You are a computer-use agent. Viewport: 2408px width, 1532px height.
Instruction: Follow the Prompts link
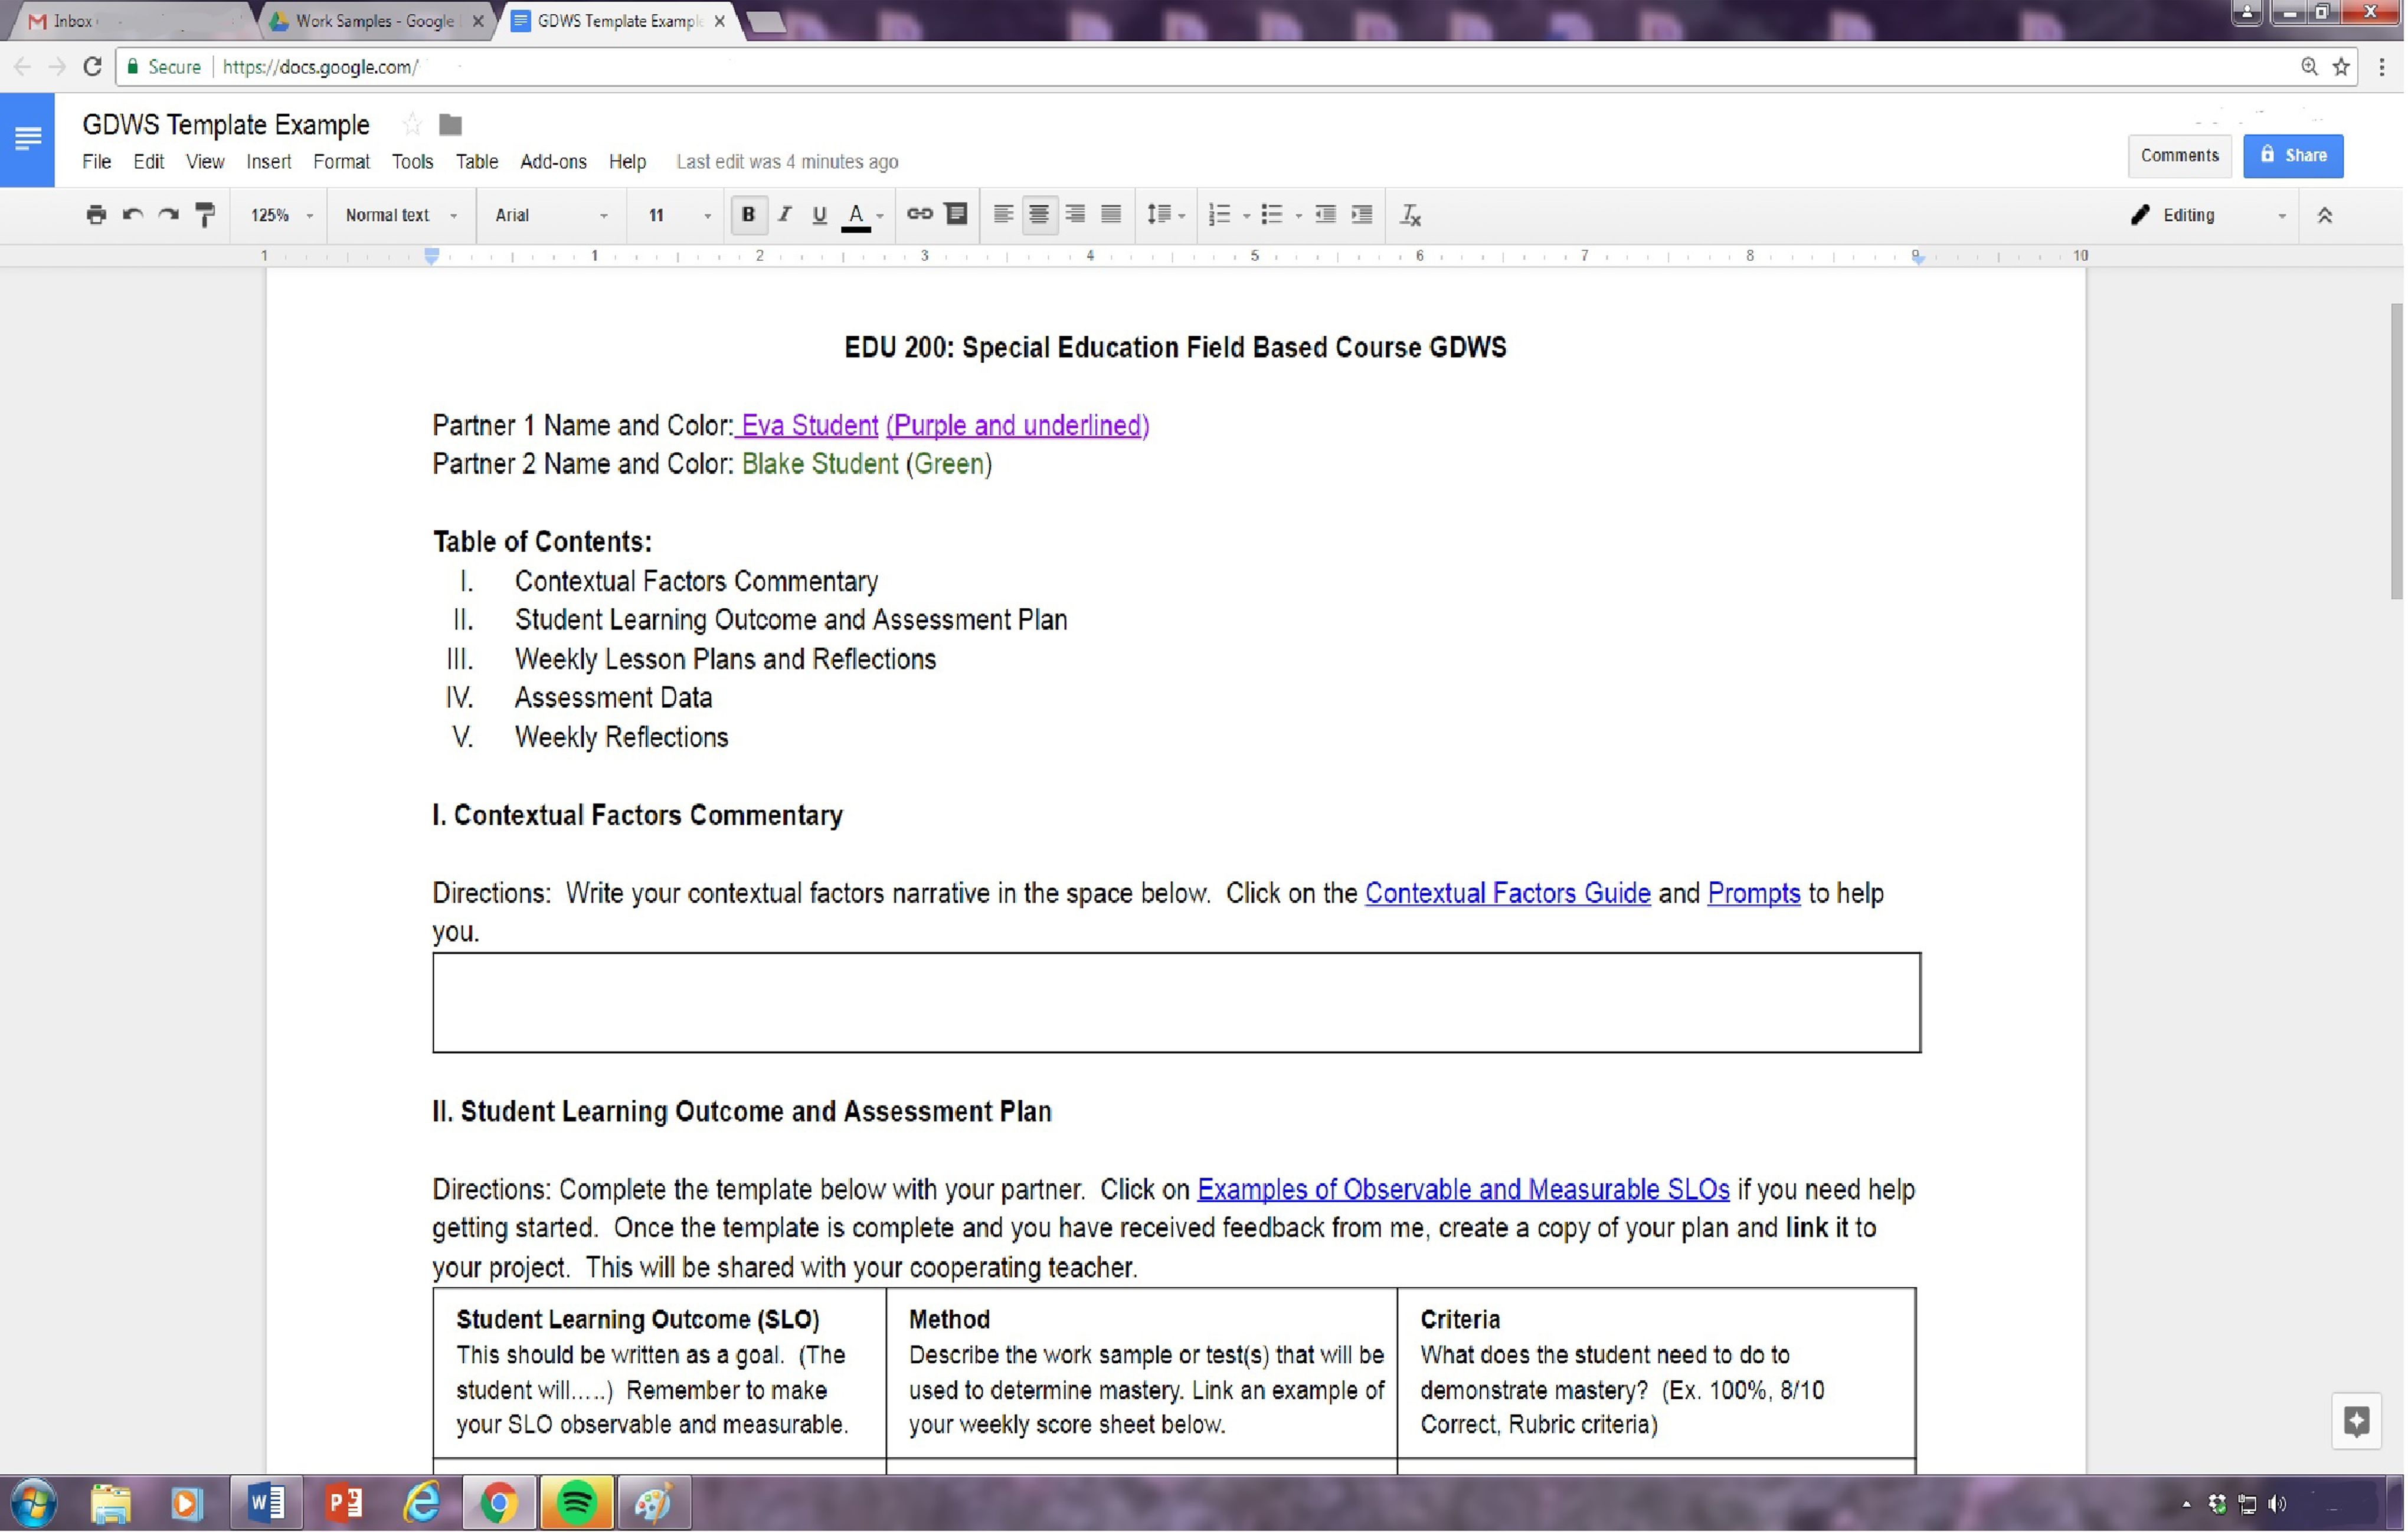[x=1753, y=893]
